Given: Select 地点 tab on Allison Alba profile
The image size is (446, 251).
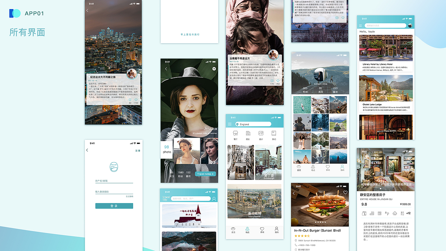Looking at the screenshot, I should point(313,168).
